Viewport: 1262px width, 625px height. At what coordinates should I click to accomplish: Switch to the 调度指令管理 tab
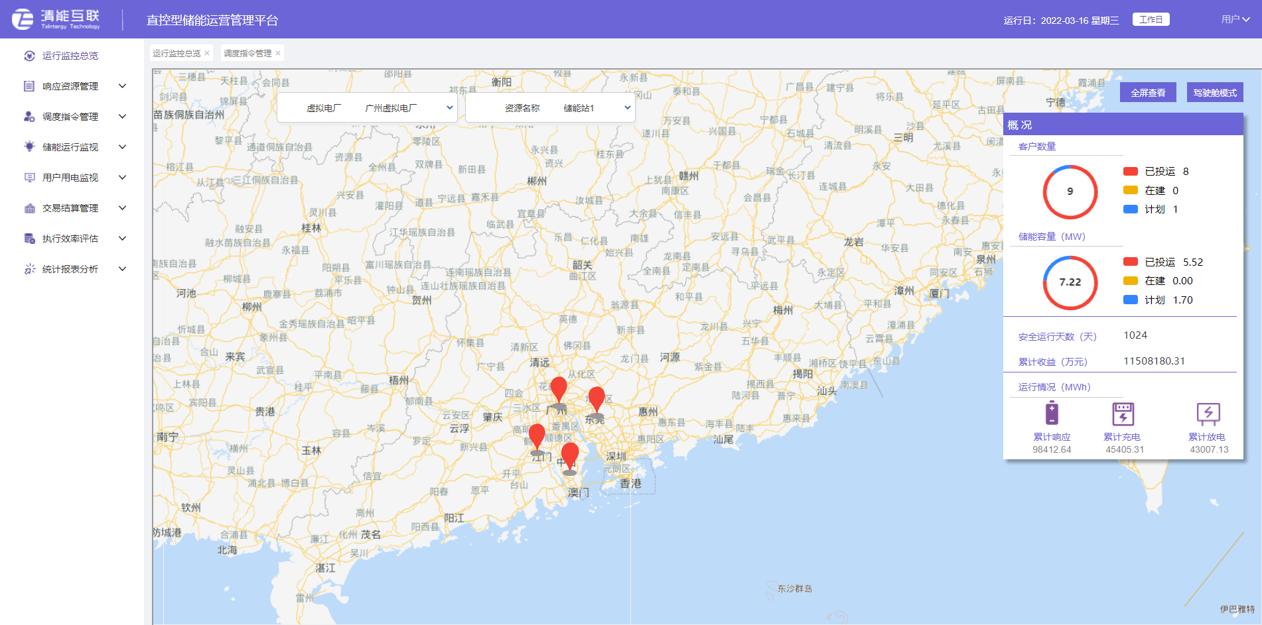pyautogui.click(x=247, y=54)
